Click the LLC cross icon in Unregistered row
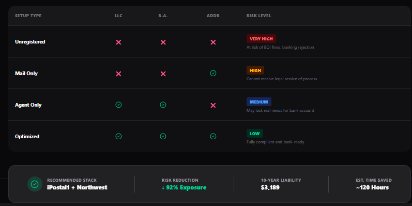This screenshot has width=412, height=206. point(118,42)
